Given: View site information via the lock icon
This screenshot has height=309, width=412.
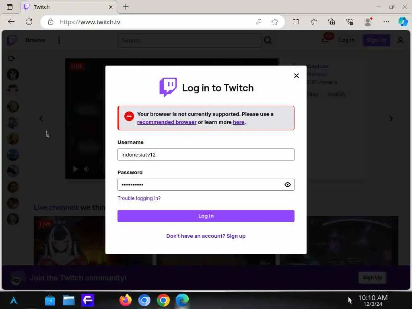Looking at the screenshot, I should 50,22.
